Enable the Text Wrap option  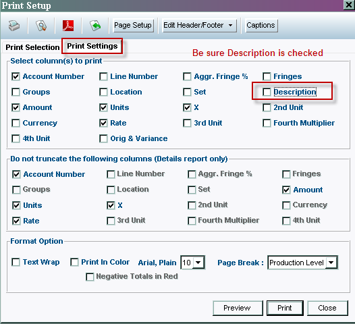tap(16, 262)
